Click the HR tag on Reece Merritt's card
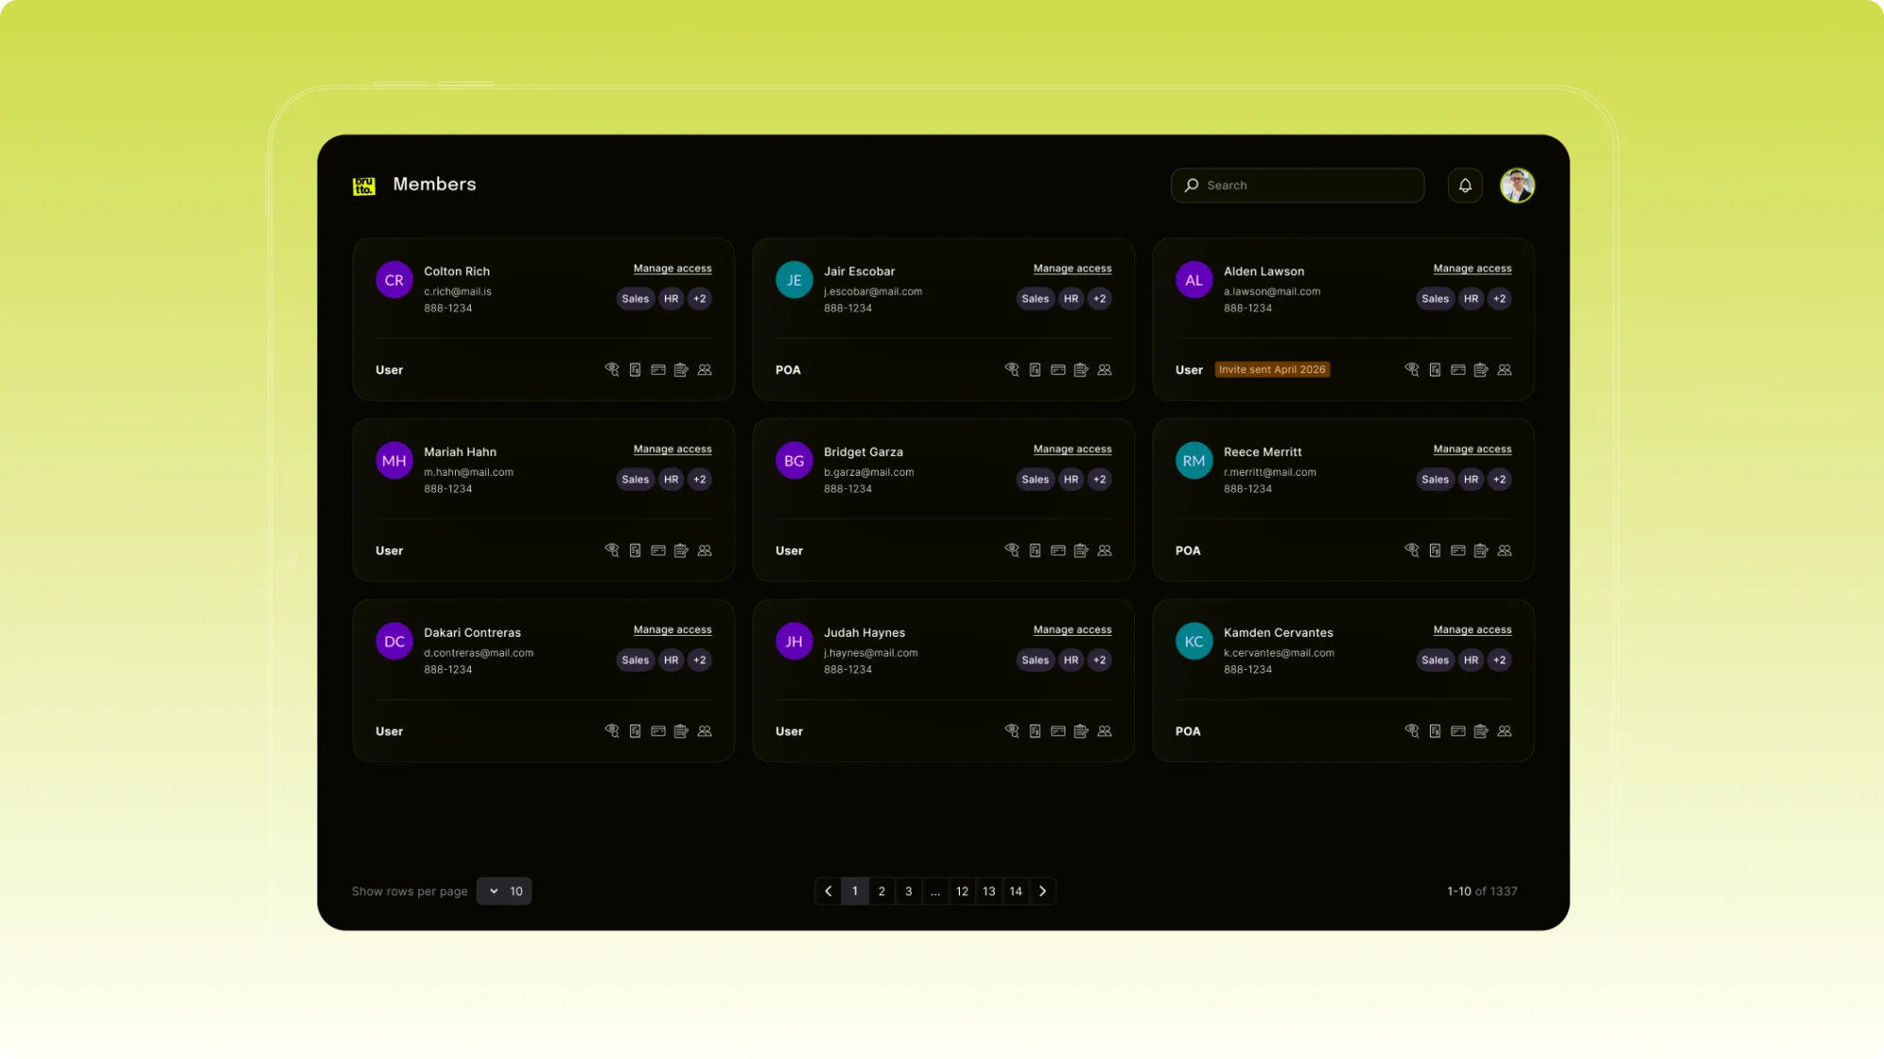This screenshot has width=1884, height=1059. pos(1470,480)
